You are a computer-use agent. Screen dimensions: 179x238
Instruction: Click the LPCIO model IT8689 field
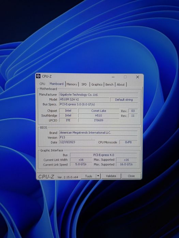click(99, 120)
